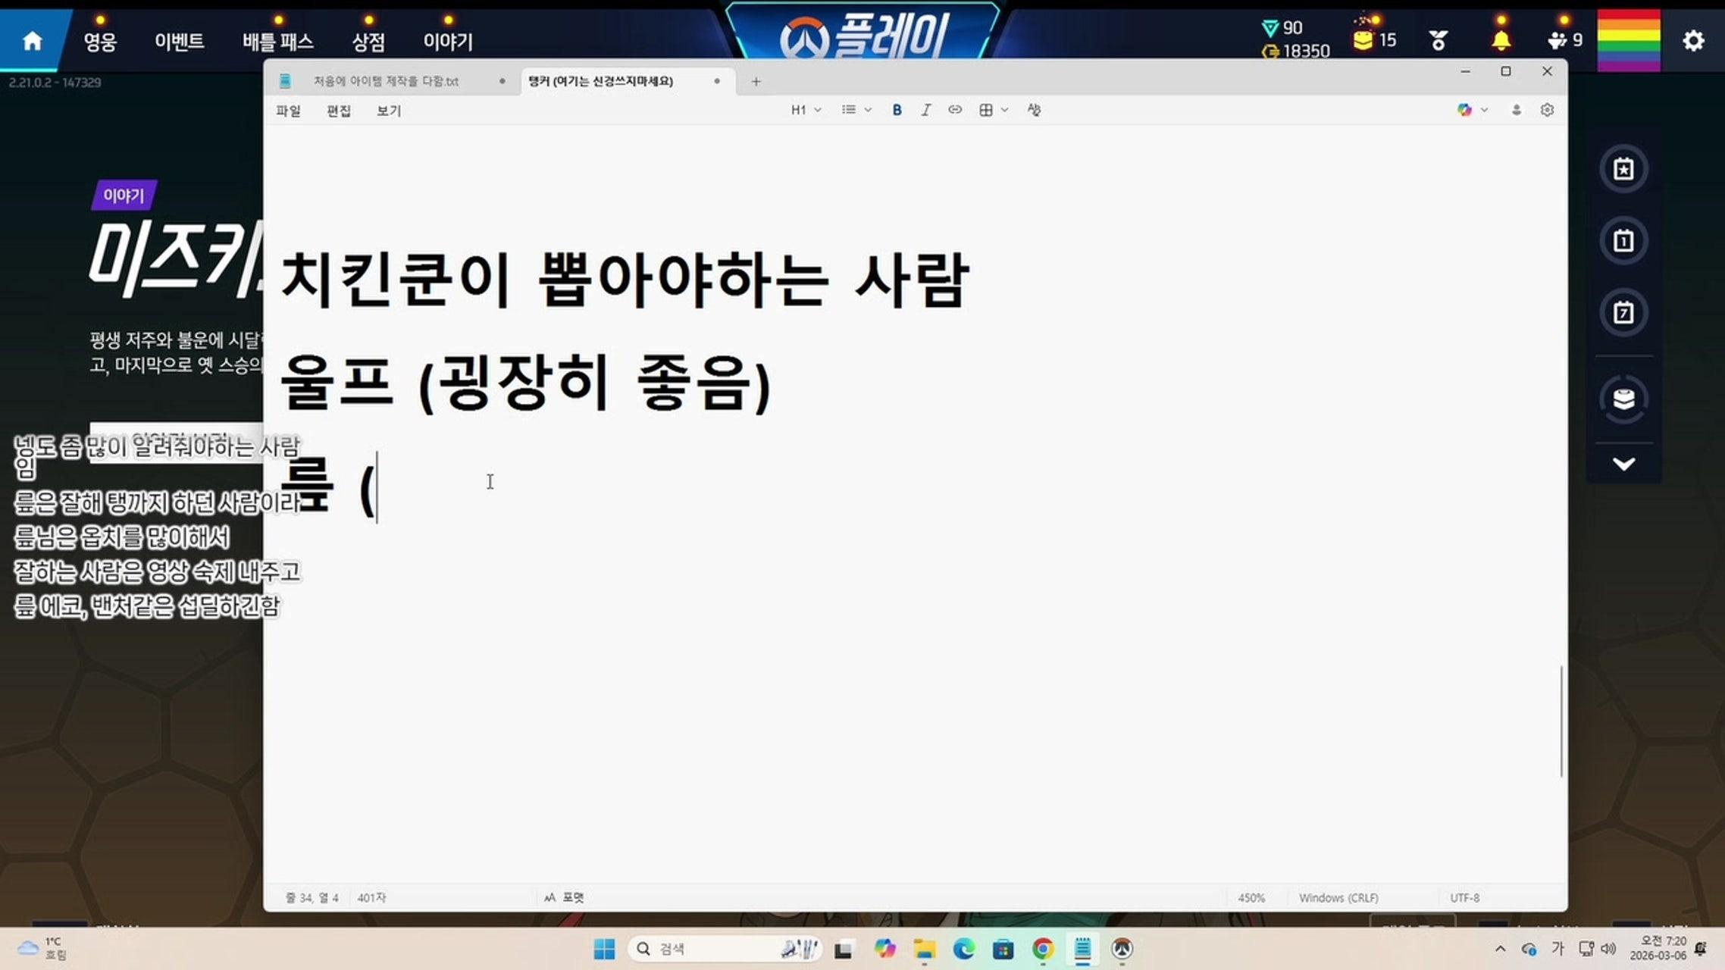Image resolution: width=1725 pixels, height=970 pixels.
Task: Open Overwatch settings gear in top bar
Action: point(1692,42)
